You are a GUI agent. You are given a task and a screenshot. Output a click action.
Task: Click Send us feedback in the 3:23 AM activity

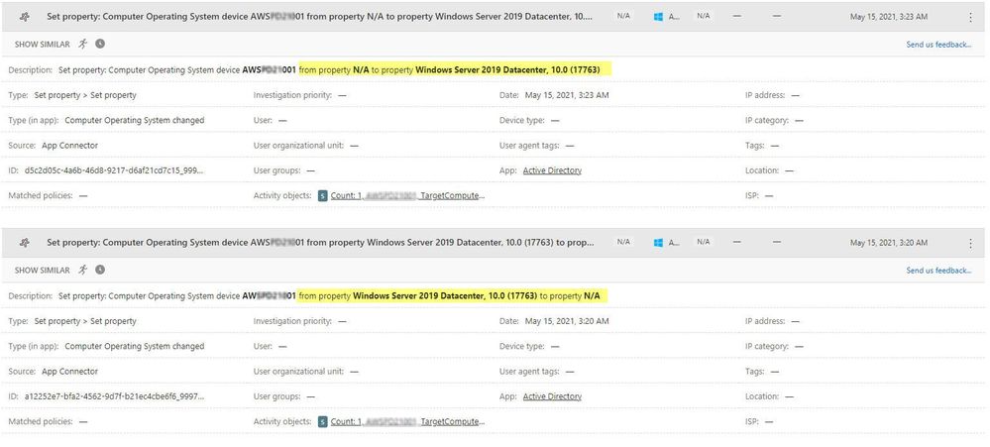(x=938, y=45)
